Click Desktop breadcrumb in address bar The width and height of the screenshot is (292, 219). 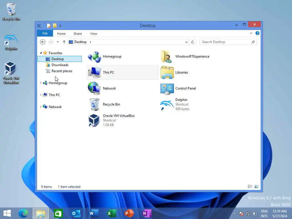point(80,42)
